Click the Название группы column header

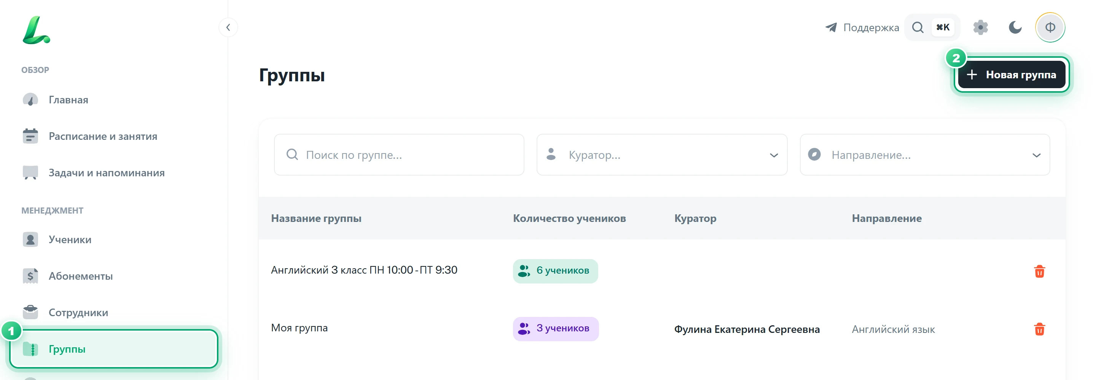pyautogui.click(x=316, y=218)
